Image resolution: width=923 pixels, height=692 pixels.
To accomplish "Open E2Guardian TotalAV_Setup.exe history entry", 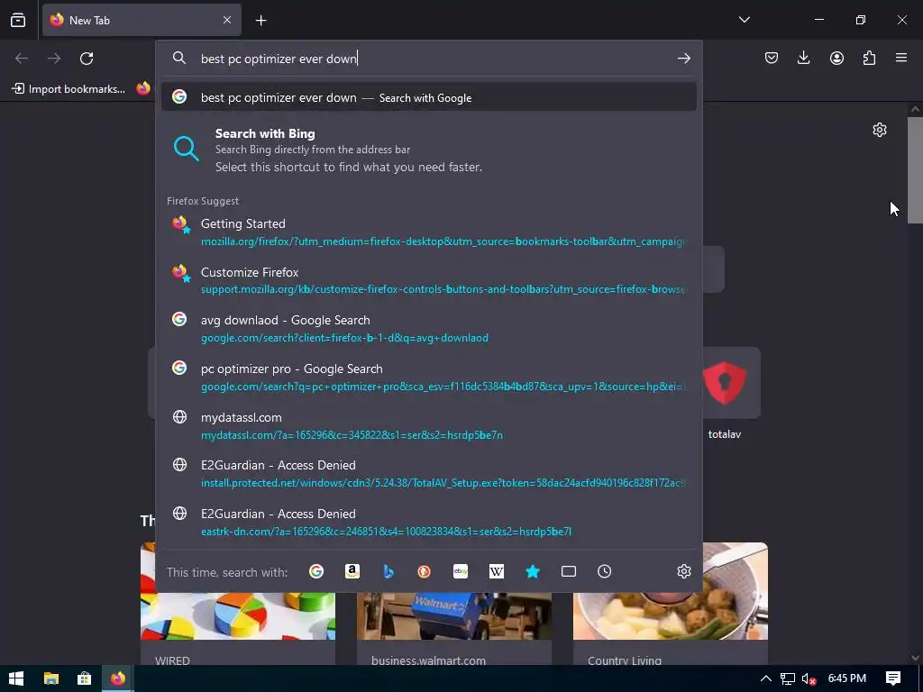I will coord(428,474).
